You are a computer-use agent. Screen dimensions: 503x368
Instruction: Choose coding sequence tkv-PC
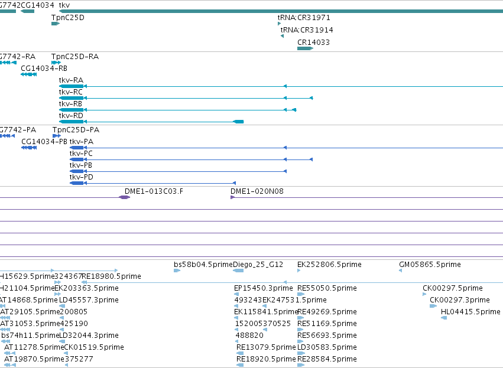click(81, 154)
